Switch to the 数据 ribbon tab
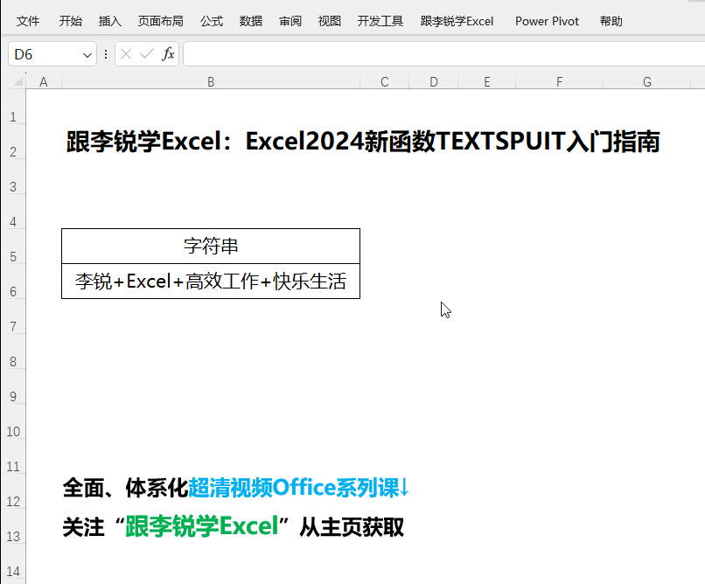The height and width of the screenshot is (584, 705). [251, 21]
